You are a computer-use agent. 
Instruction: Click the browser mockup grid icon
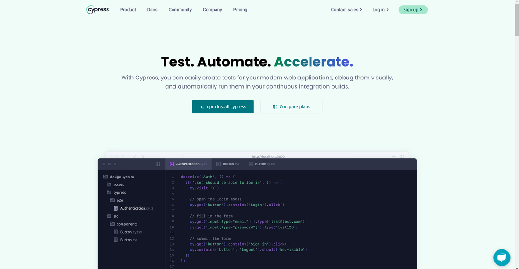(x=402, y=156)
